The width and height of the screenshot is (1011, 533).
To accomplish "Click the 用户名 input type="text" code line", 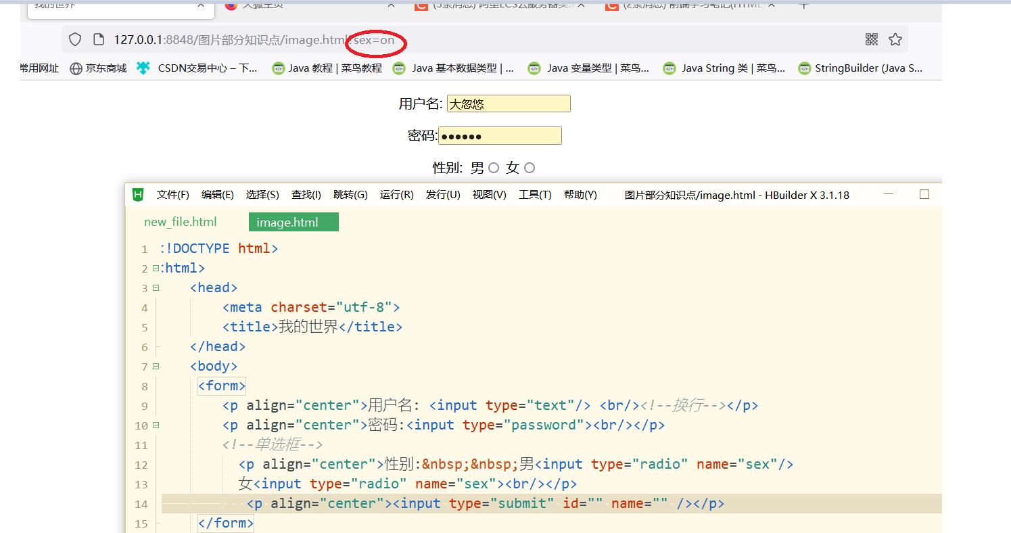I will point(490,405).
